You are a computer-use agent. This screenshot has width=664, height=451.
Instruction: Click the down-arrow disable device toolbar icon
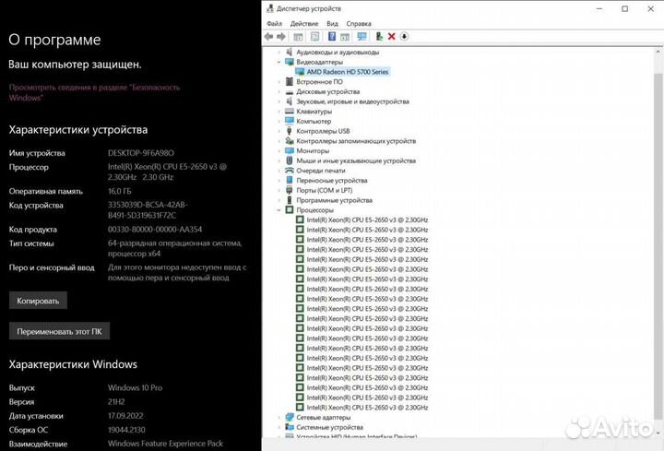click(404, 37)
